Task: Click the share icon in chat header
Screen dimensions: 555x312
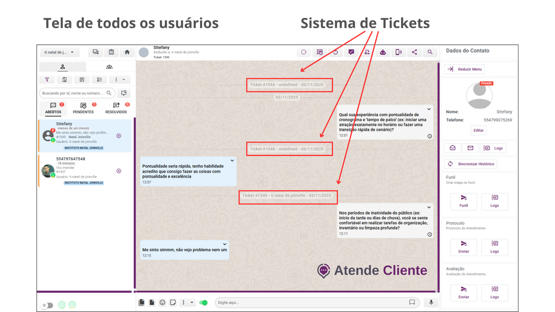Action: (x=414, y=53)
